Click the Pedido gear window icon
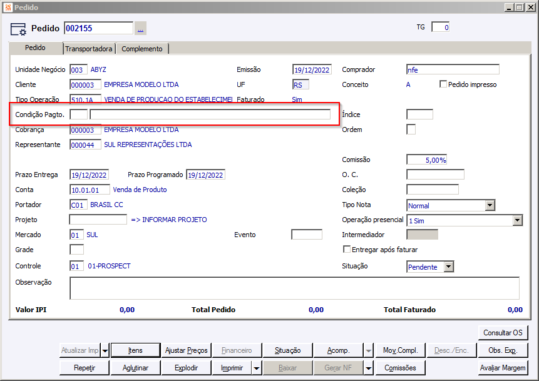 [x=18, y=29]
